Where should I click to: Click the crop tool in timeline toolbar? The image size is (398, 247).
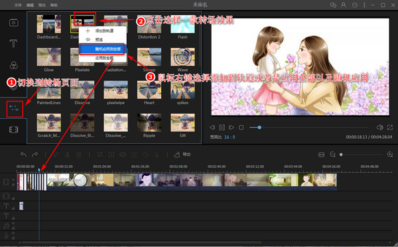point(99,154)
